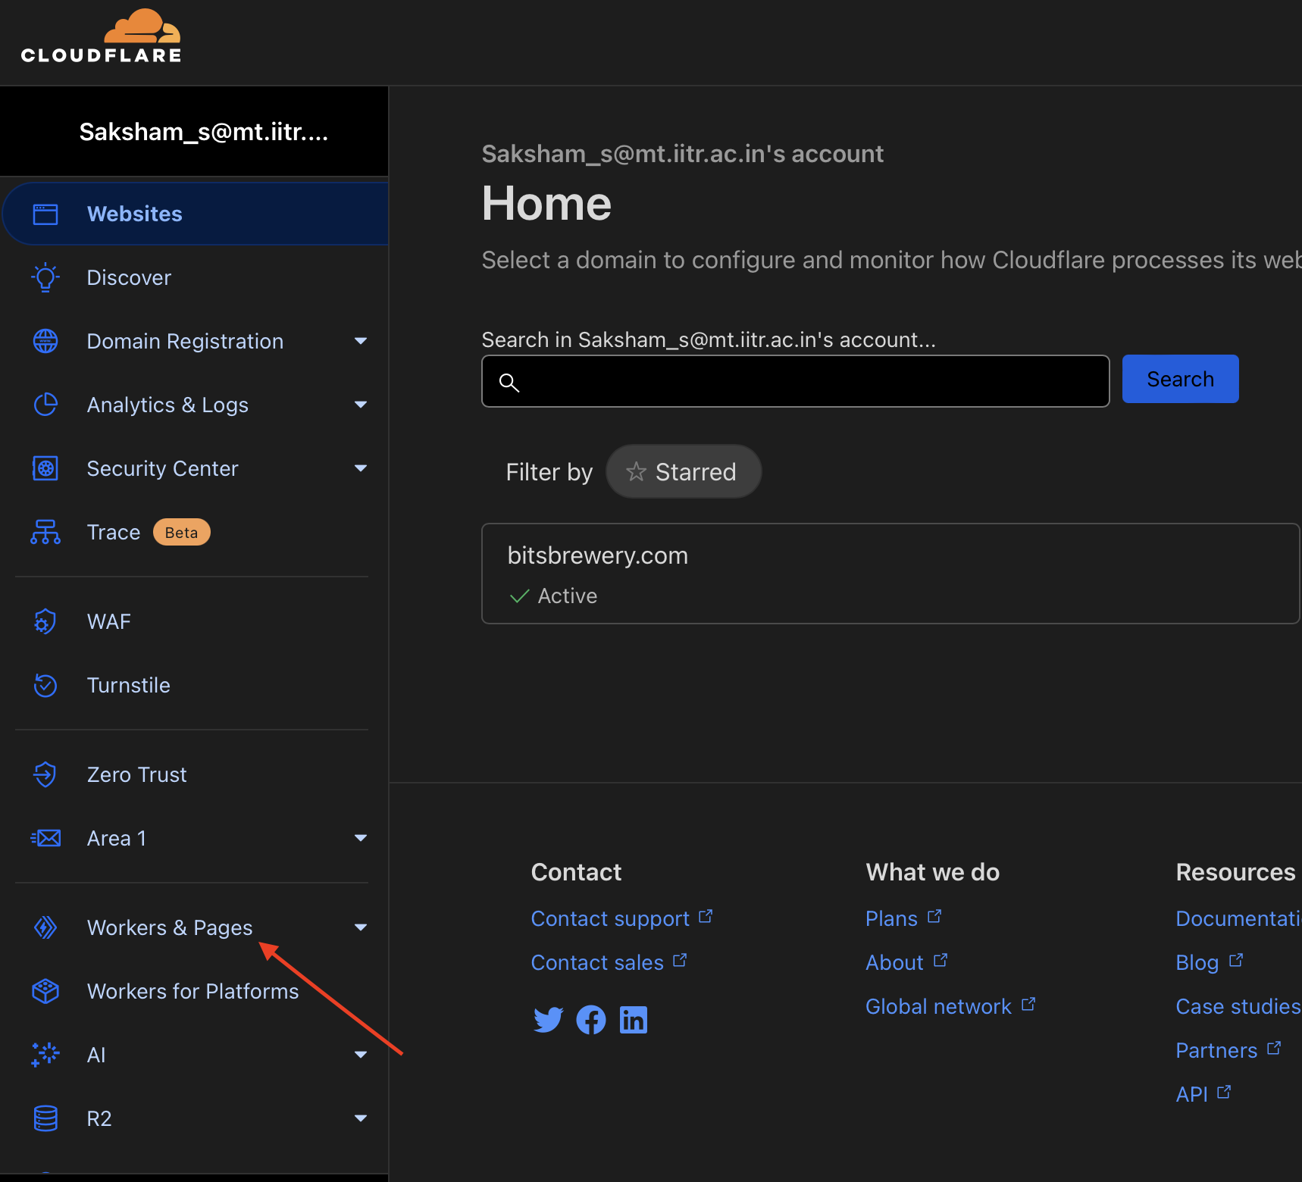
Task: Open the Partners link
Action: tap(1228, 1050)
